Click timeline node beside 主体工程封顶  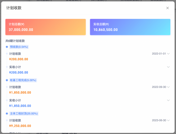[7, 114]
